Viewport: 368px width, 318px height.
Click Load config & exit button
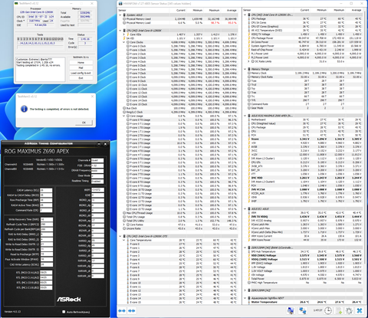(80, 73)
